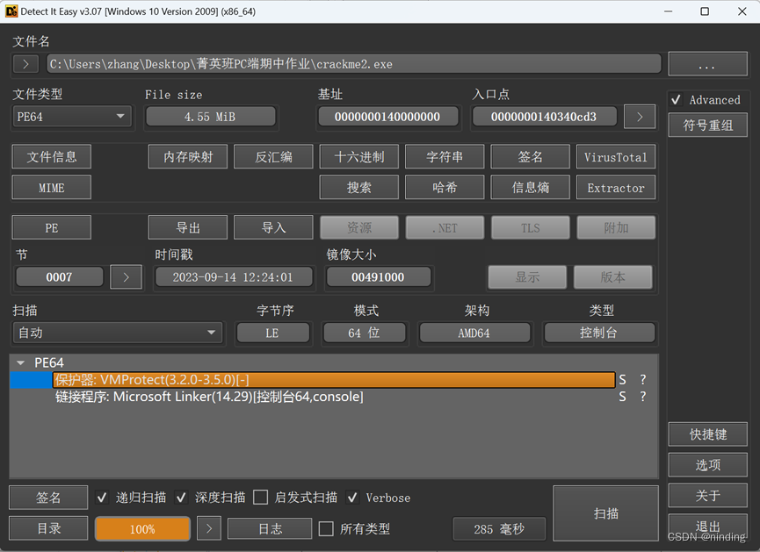Click 节 count 0007 field
760x552 pixels.
59,277
